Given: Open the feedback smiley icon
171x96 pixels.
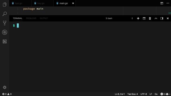Looking at the screenshot, I should point(162,94).
